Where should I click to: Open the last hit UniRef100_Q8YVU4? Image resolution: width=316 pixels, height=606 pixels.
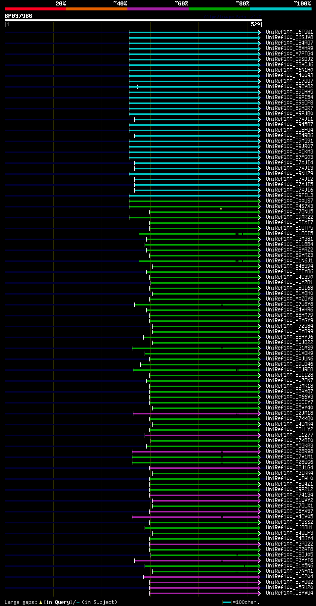289,593
